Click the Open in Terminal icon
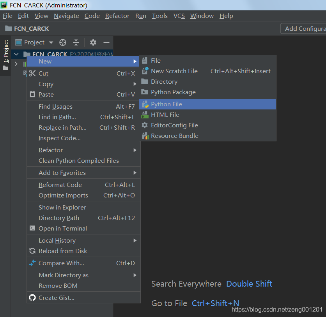This screenshot has width=326, height=317. (32, 228)
